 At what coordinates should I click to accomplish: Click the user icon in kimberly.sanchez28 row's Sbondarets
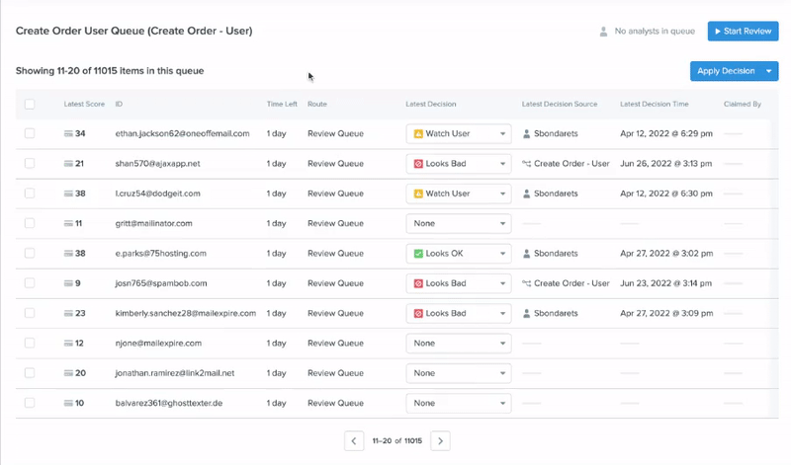click(526, 313)
